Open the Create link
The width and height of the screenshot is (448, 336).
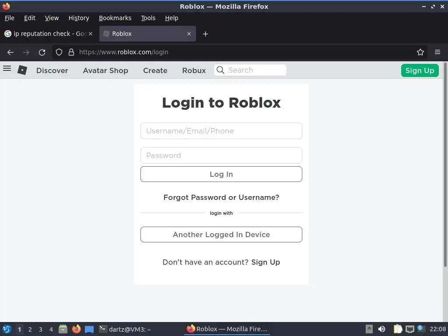(155, 70)
